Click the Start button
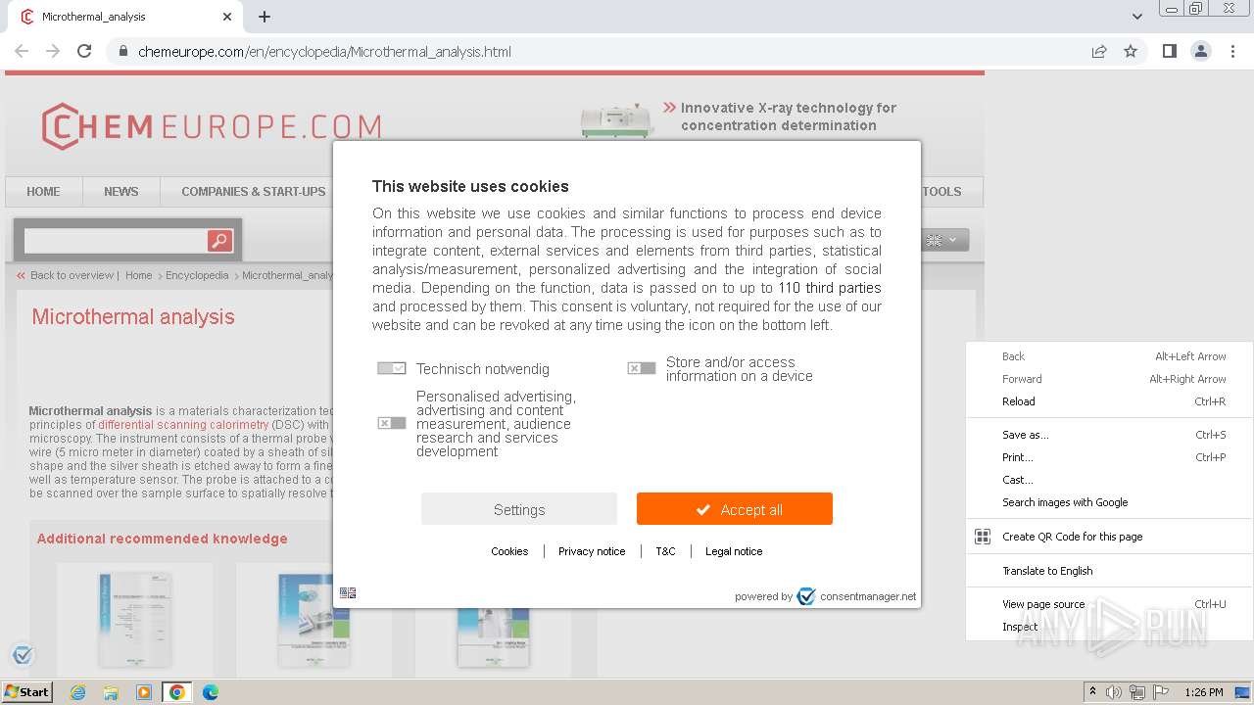 click(26, 692)
